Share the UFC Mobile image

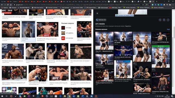coord(160,20)
